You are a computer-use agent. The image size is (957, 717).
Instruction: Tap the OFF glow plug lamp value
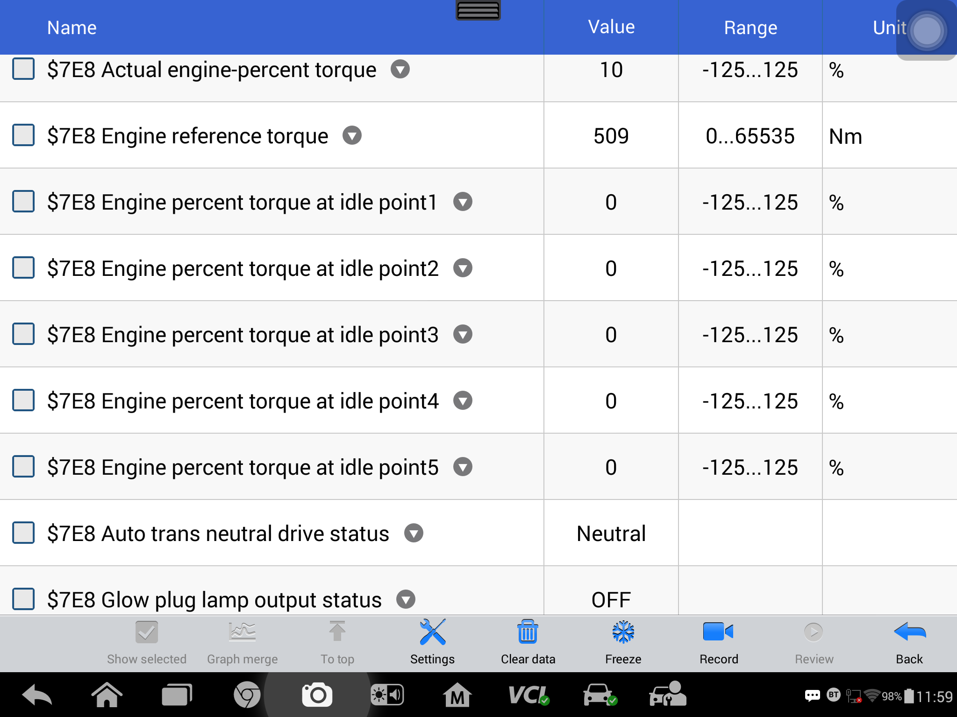point(611,600)
